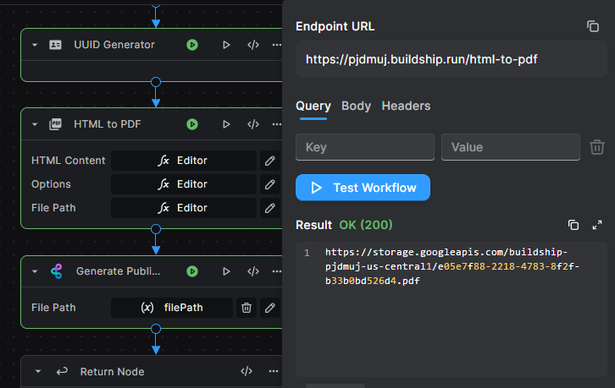This screenshot has width=615, height=388.
Task: Collapse the Return Node
Action: pyautogui.click(x=38, y=371)
